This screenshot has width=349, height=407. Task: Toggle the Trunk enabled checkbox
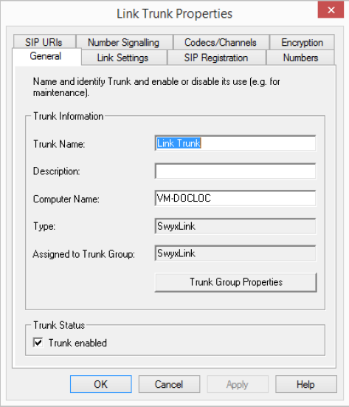click(x=38, y=343)
